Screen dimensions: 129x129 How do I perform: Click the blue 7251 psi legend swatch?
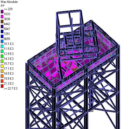(x=2, y=36)
